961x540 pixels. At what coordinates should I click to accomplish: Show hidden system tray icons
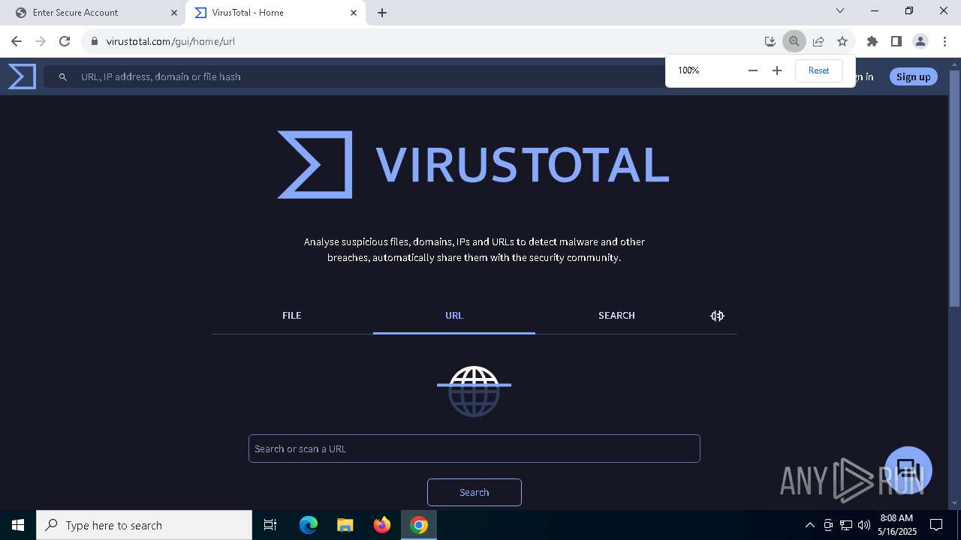coord(809,525)
